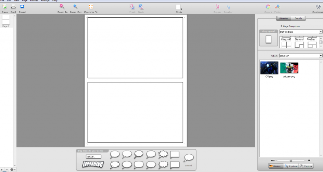
Task: Click the 'FiveSqu...' template label
Action: [x=312, y=39]
